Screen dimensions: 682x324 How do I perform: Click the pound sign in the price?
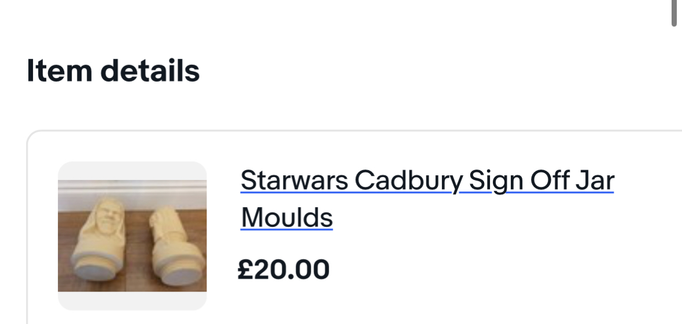245,270
